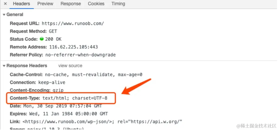Click the view source link

click(x=70, y=66)
